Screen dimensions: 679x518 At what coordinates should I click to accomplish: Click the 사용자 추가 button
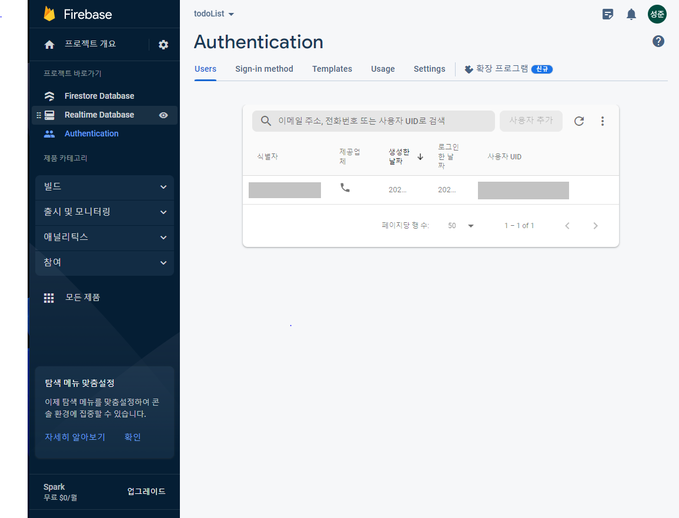[531, 121]
